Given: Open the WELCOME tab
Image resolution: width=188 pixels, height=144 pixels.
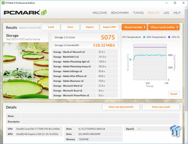Looking at the screenshot, I should pyautogui.click(x=100, y=13).
